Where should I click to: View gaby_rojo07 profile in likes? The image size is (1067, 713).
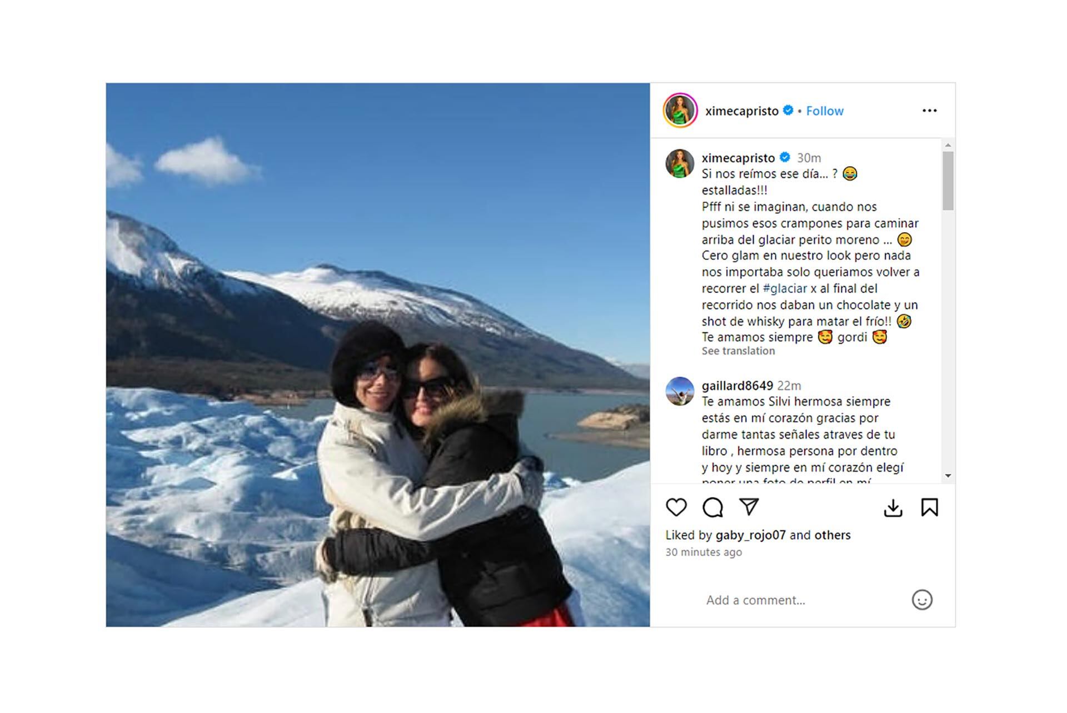point(751,535)
